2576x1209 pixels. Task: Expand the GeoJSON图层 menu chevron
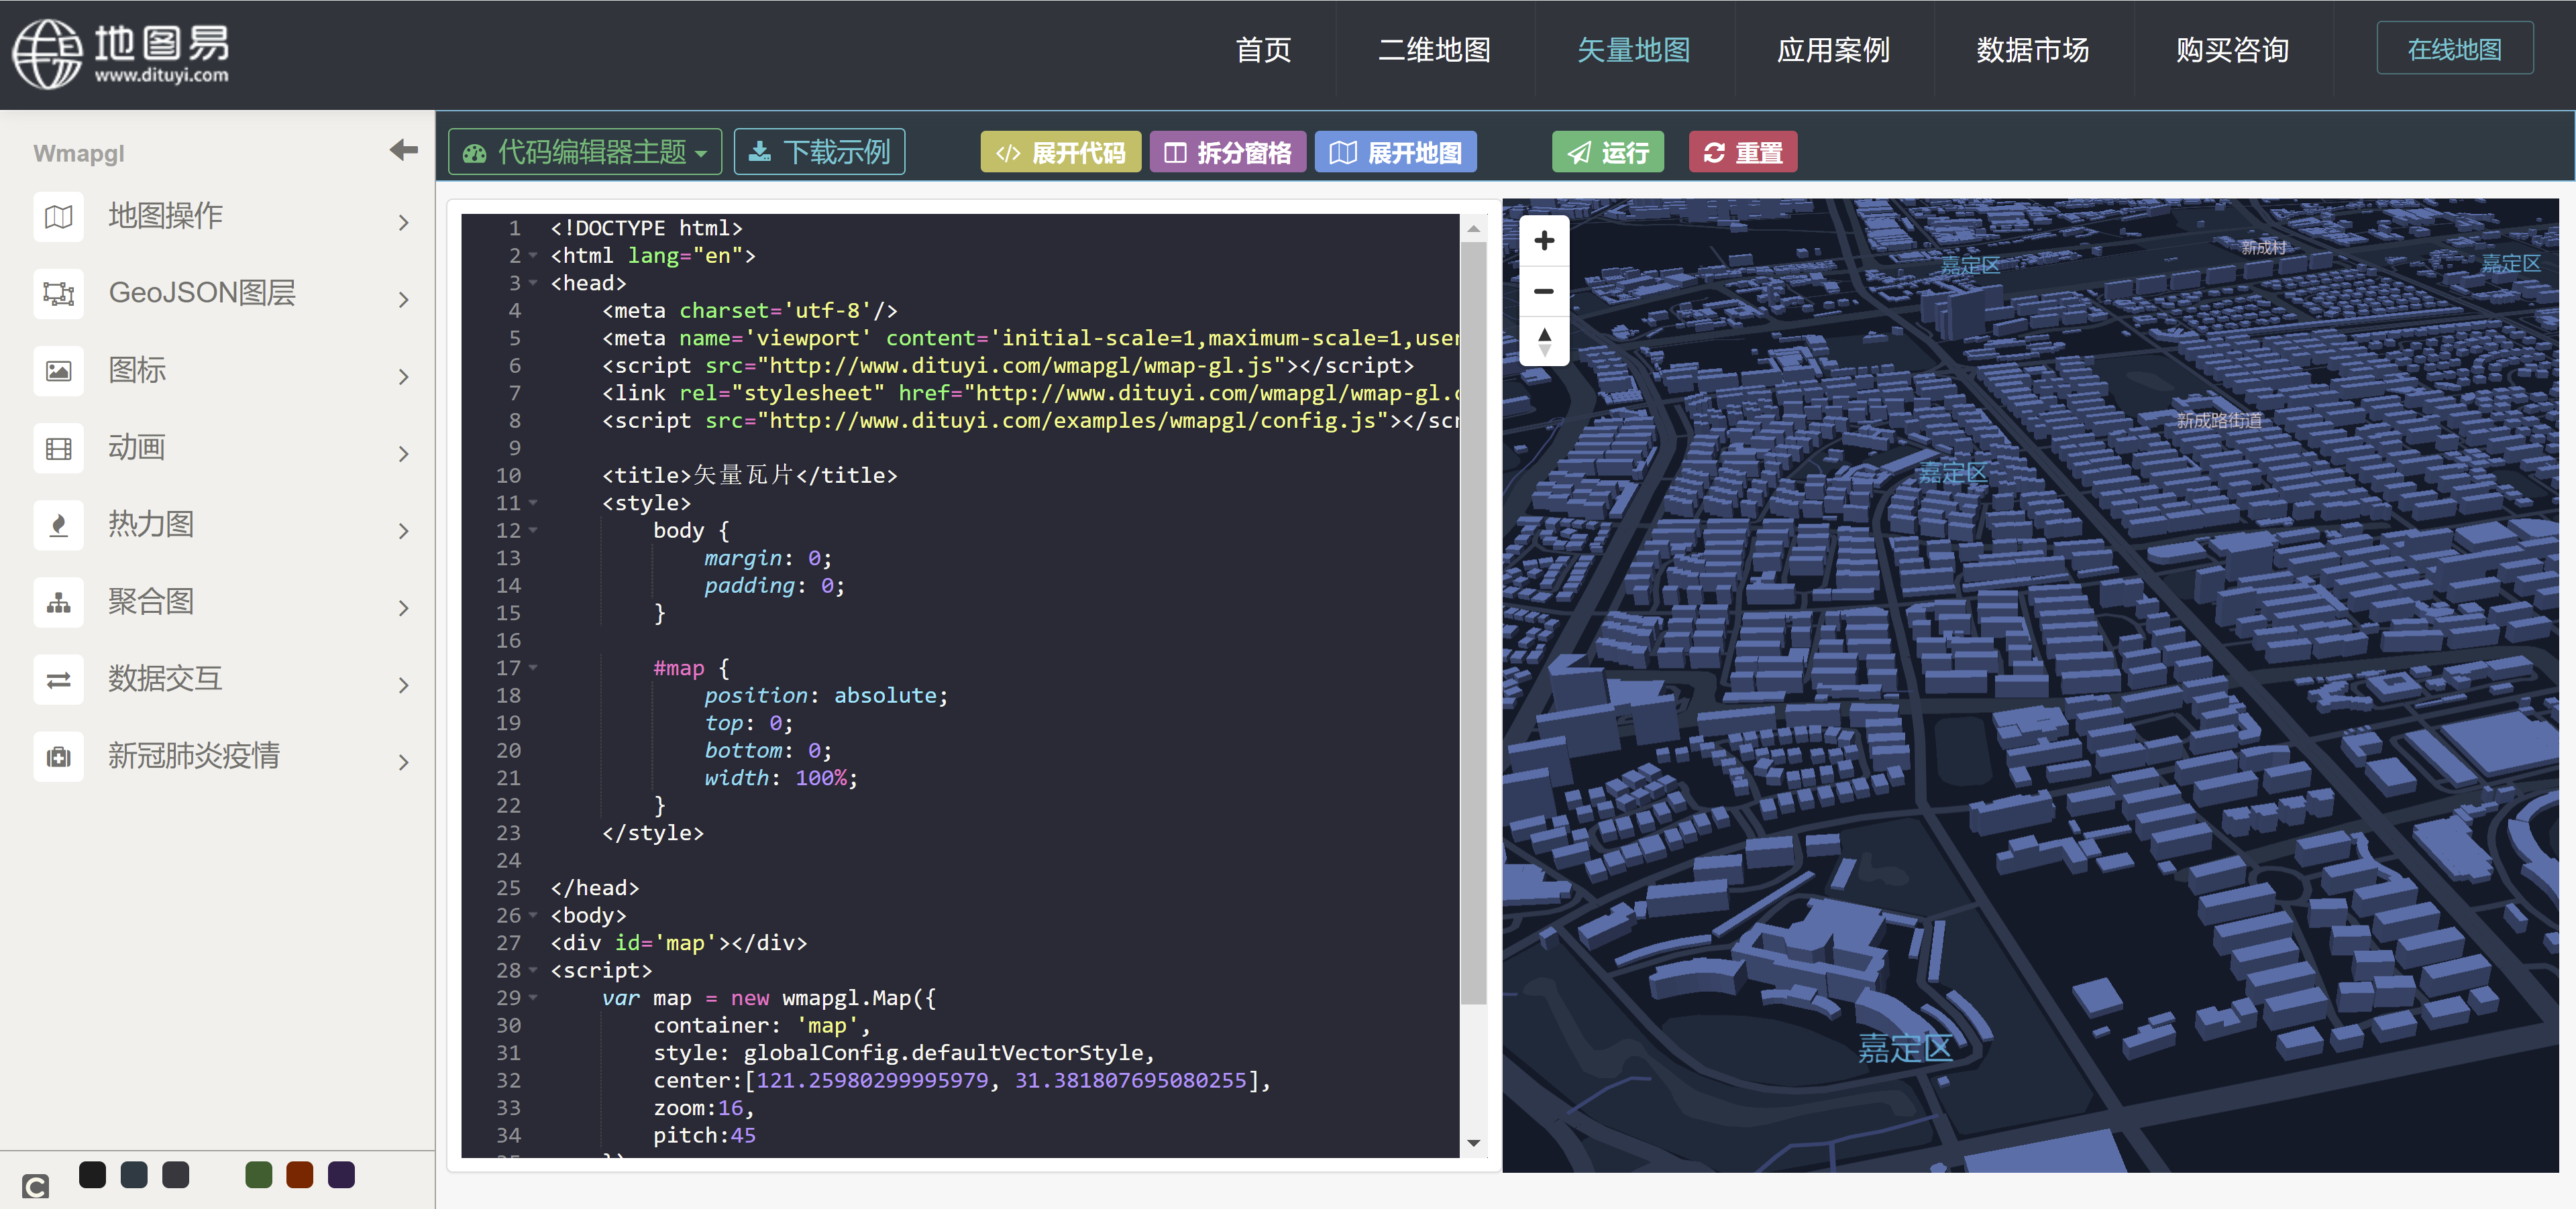[x=404, y=299]
